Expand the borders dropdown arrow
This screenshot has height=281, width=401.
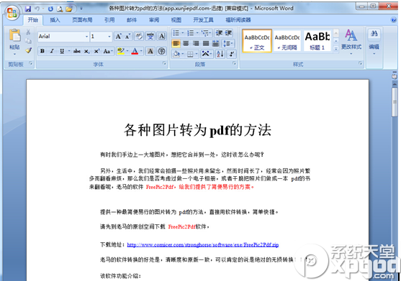pos(197,54)
